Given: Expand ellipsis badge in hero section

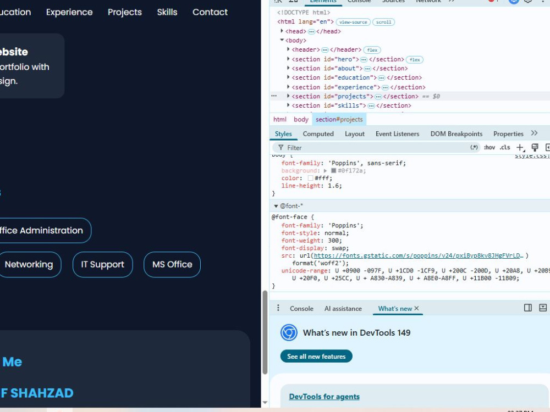Looking at the screenshot, I should pos(364,59).
